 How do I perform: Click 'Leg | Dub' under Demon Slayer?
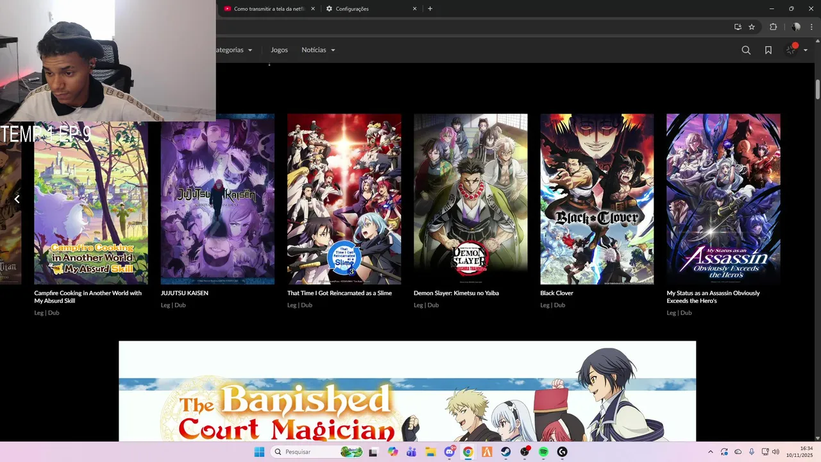coord(426,305)
